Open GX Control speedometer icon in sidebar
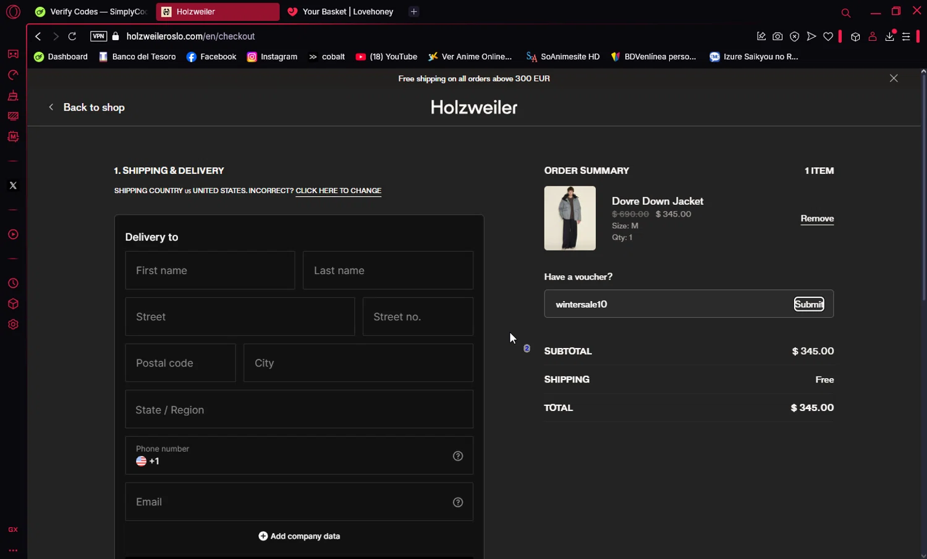 coord(13,75)
